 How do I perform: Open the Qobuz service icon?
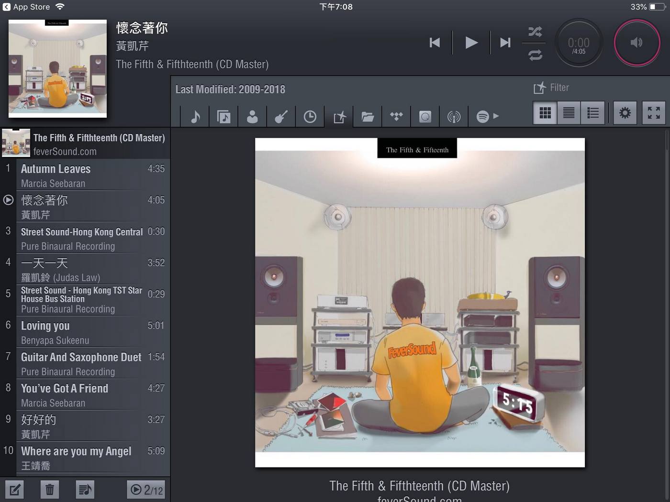[425, 116]
